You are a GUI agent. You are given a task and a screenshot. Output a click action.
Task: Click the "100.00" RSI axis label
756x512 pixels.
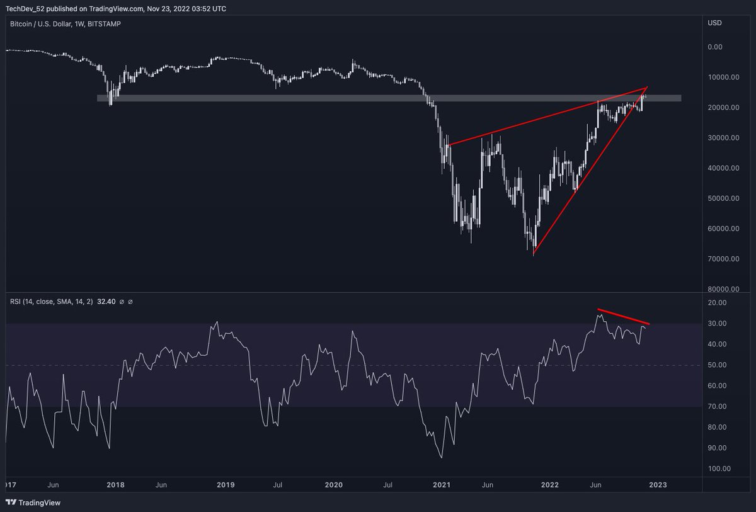coord(719,469)
